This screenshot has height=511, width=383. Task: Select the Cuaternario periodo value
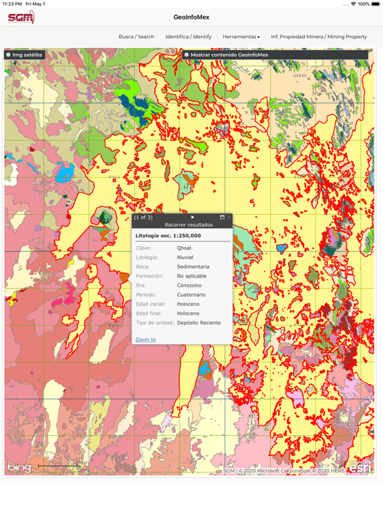[x=191, y=295]
